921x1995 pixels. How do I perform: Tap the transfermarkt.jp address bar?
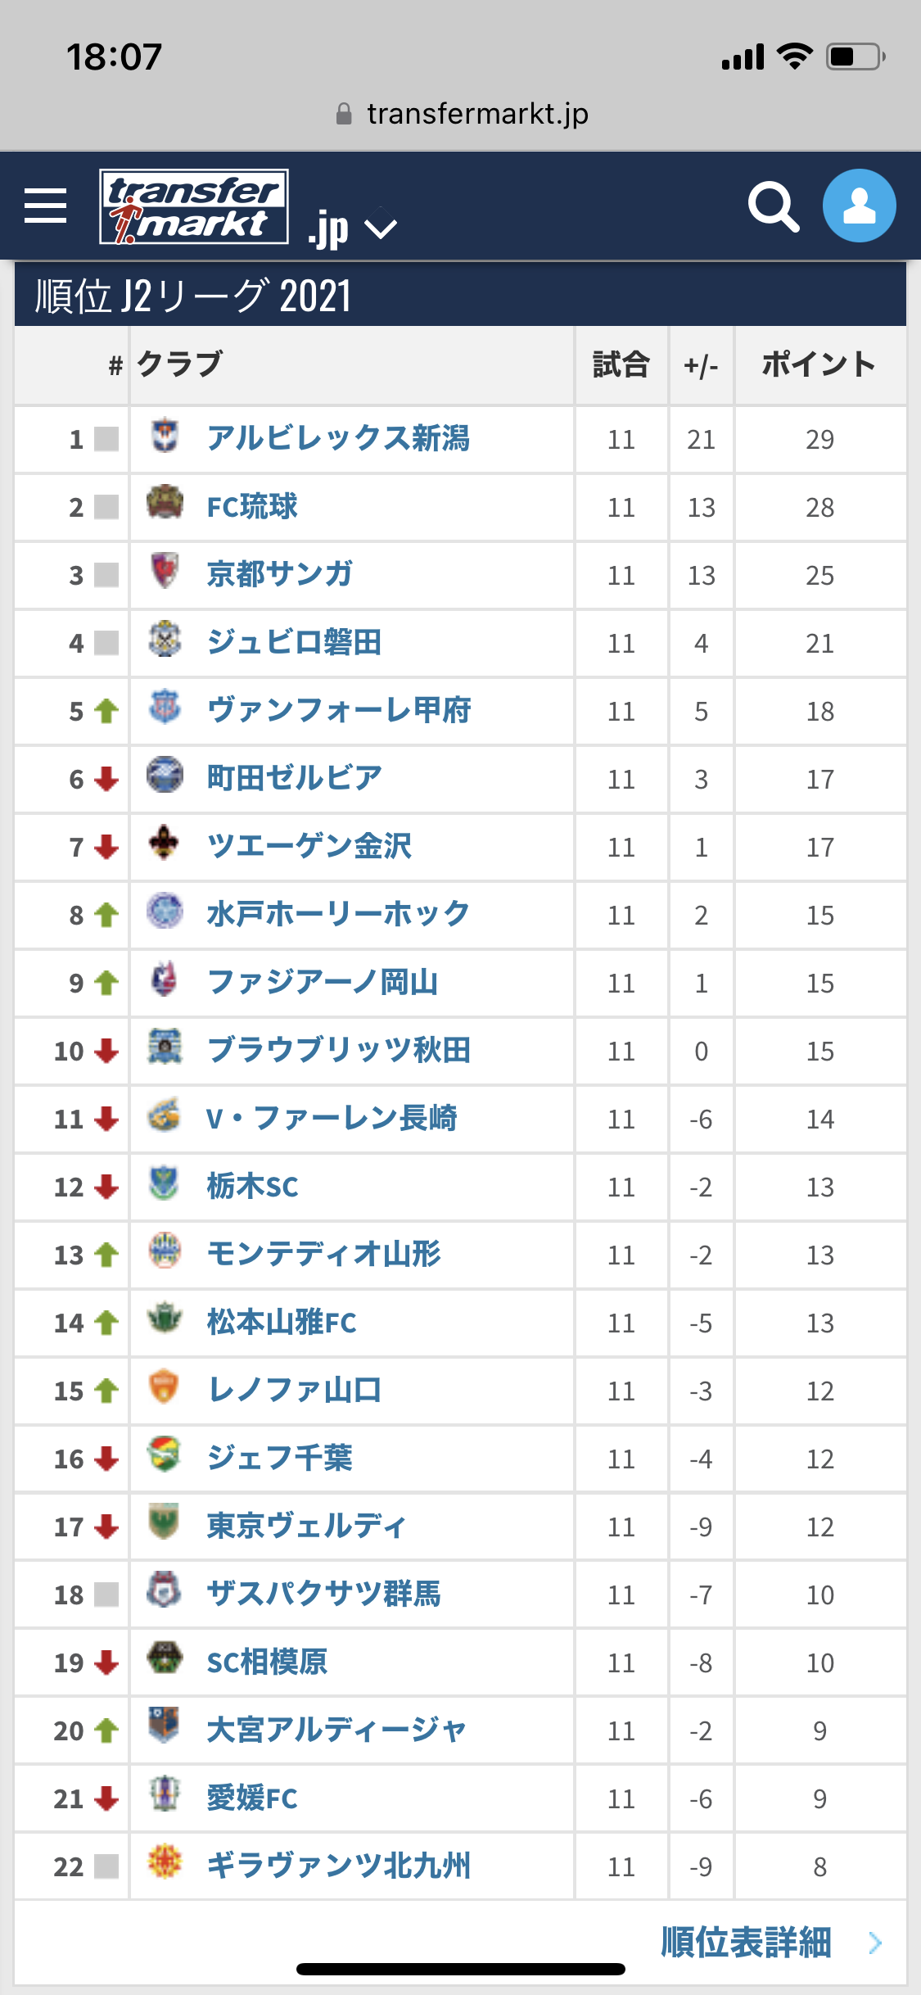click(462, 114)
